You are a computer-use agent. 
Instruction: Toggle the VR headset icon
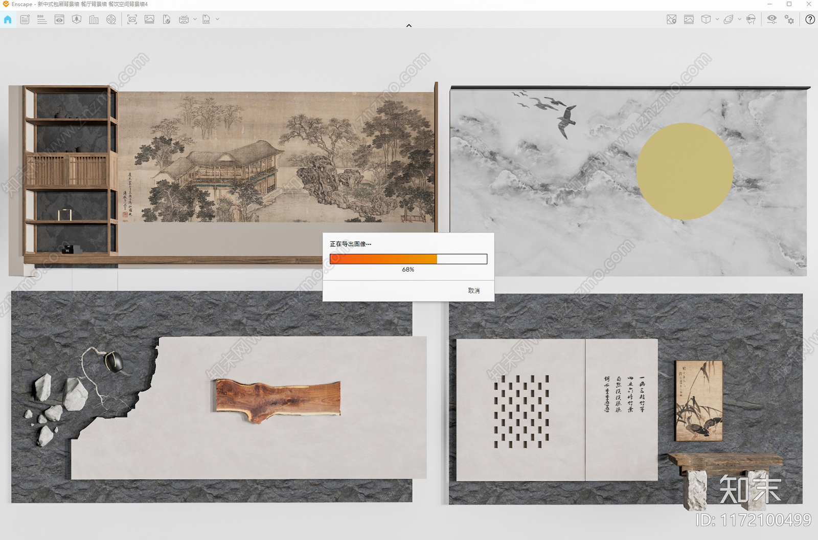point(751,19)
